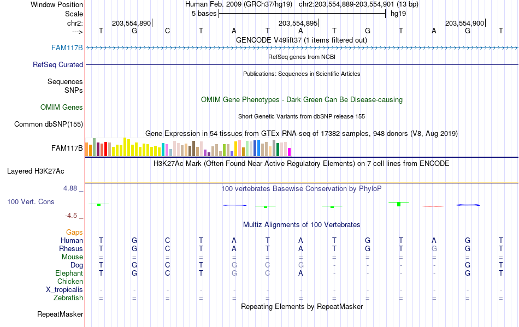Click the Scale row label

[x=74, y=14]
